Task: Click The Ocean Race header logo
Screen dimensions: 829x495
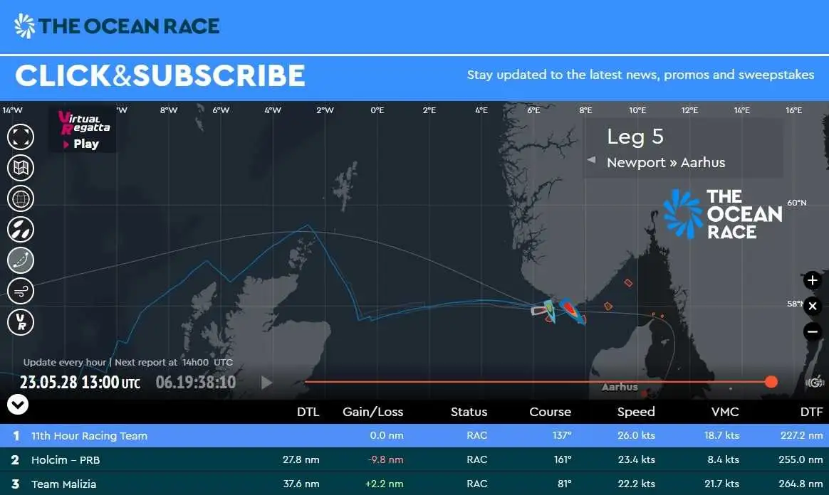Action: point(116,26)
